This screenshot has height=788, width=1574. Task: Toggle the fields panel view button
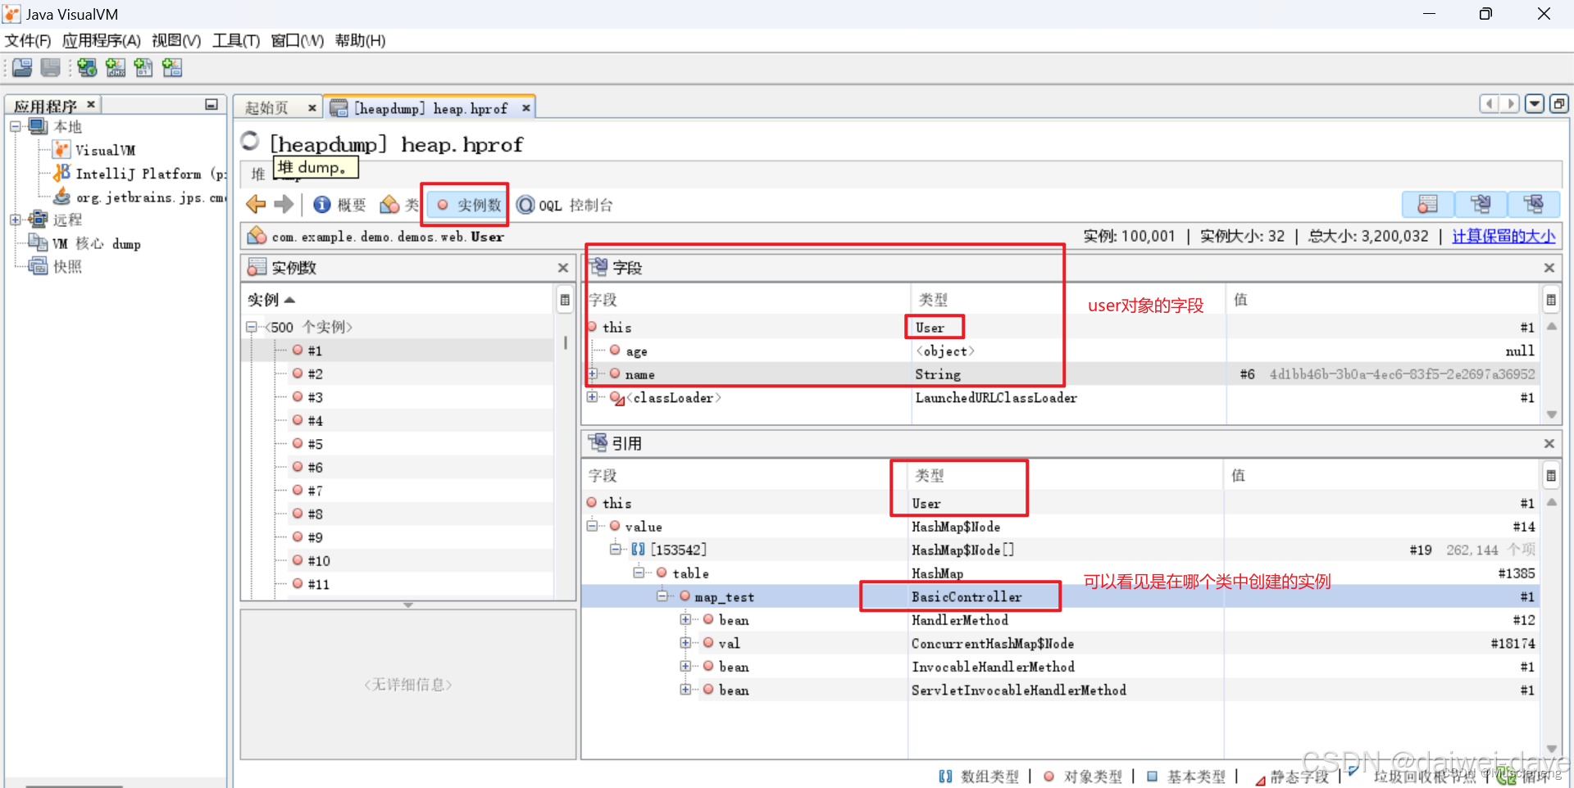click(1481, 204)
